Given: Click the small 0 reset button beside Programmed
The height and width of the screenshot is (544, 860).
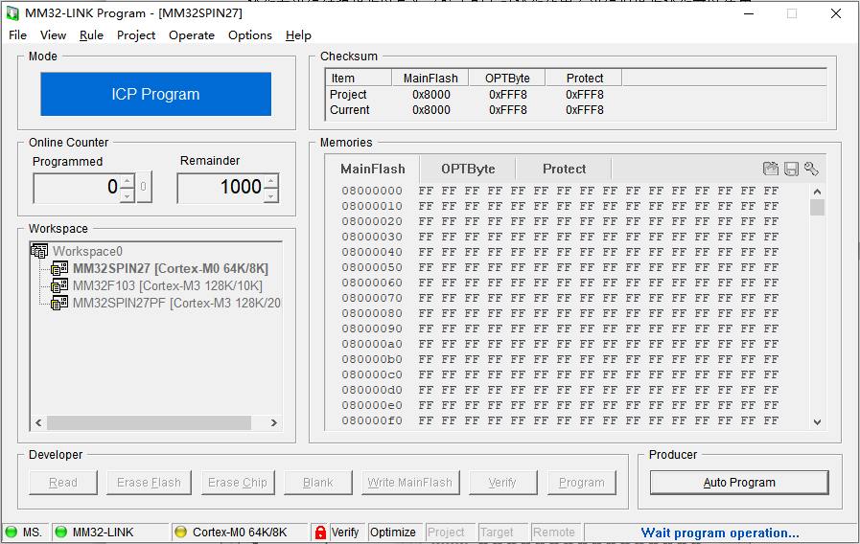Looking at the screenshot, I should point(144,187).
